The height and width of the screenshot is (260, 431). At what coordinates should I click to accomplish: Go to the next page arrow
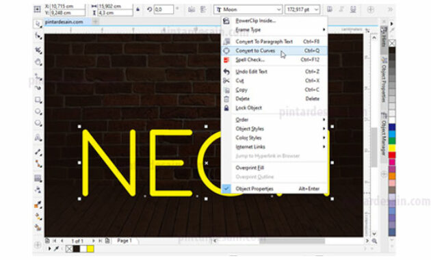(x=94, y=241)
